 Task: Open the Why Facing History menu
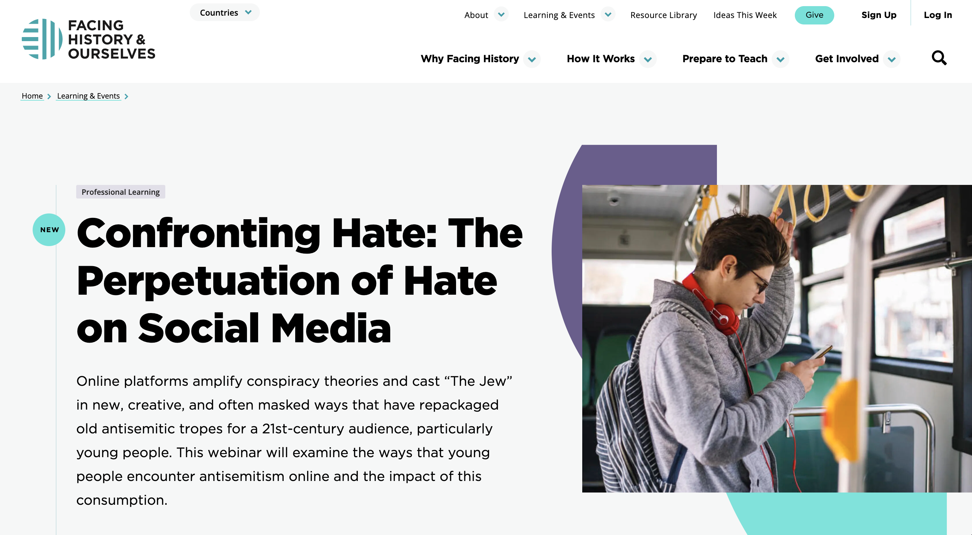pyautogui.click(x=470, y=59)
